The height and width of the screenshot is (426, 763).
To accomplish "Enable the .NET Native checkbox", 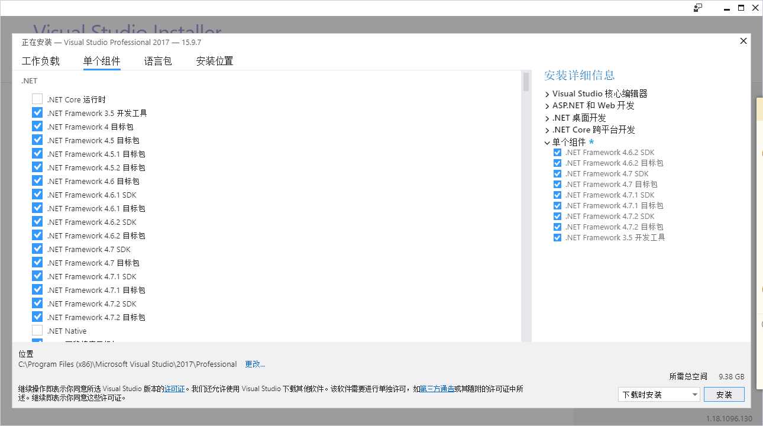I will [37, 330].
